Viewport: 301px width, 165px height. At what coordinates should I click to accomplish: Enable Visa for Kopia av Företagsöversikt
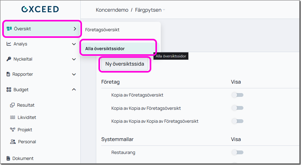(237, 95)
